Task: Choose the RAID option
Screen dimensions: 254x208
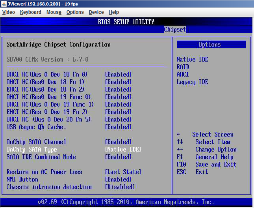Action: (x=183, y=67)
